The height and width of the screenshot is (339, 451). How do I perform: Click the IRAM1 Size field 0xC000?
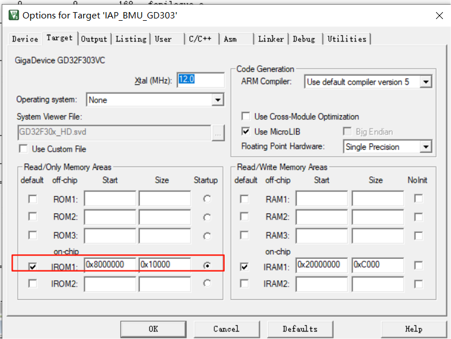378,265
